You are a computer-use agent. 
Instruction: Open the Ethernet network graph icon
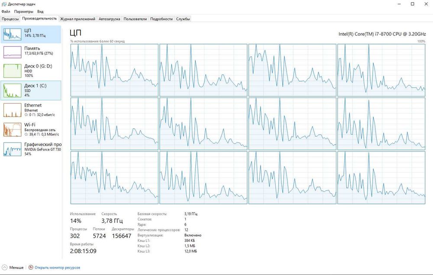(x=13, y=110)
